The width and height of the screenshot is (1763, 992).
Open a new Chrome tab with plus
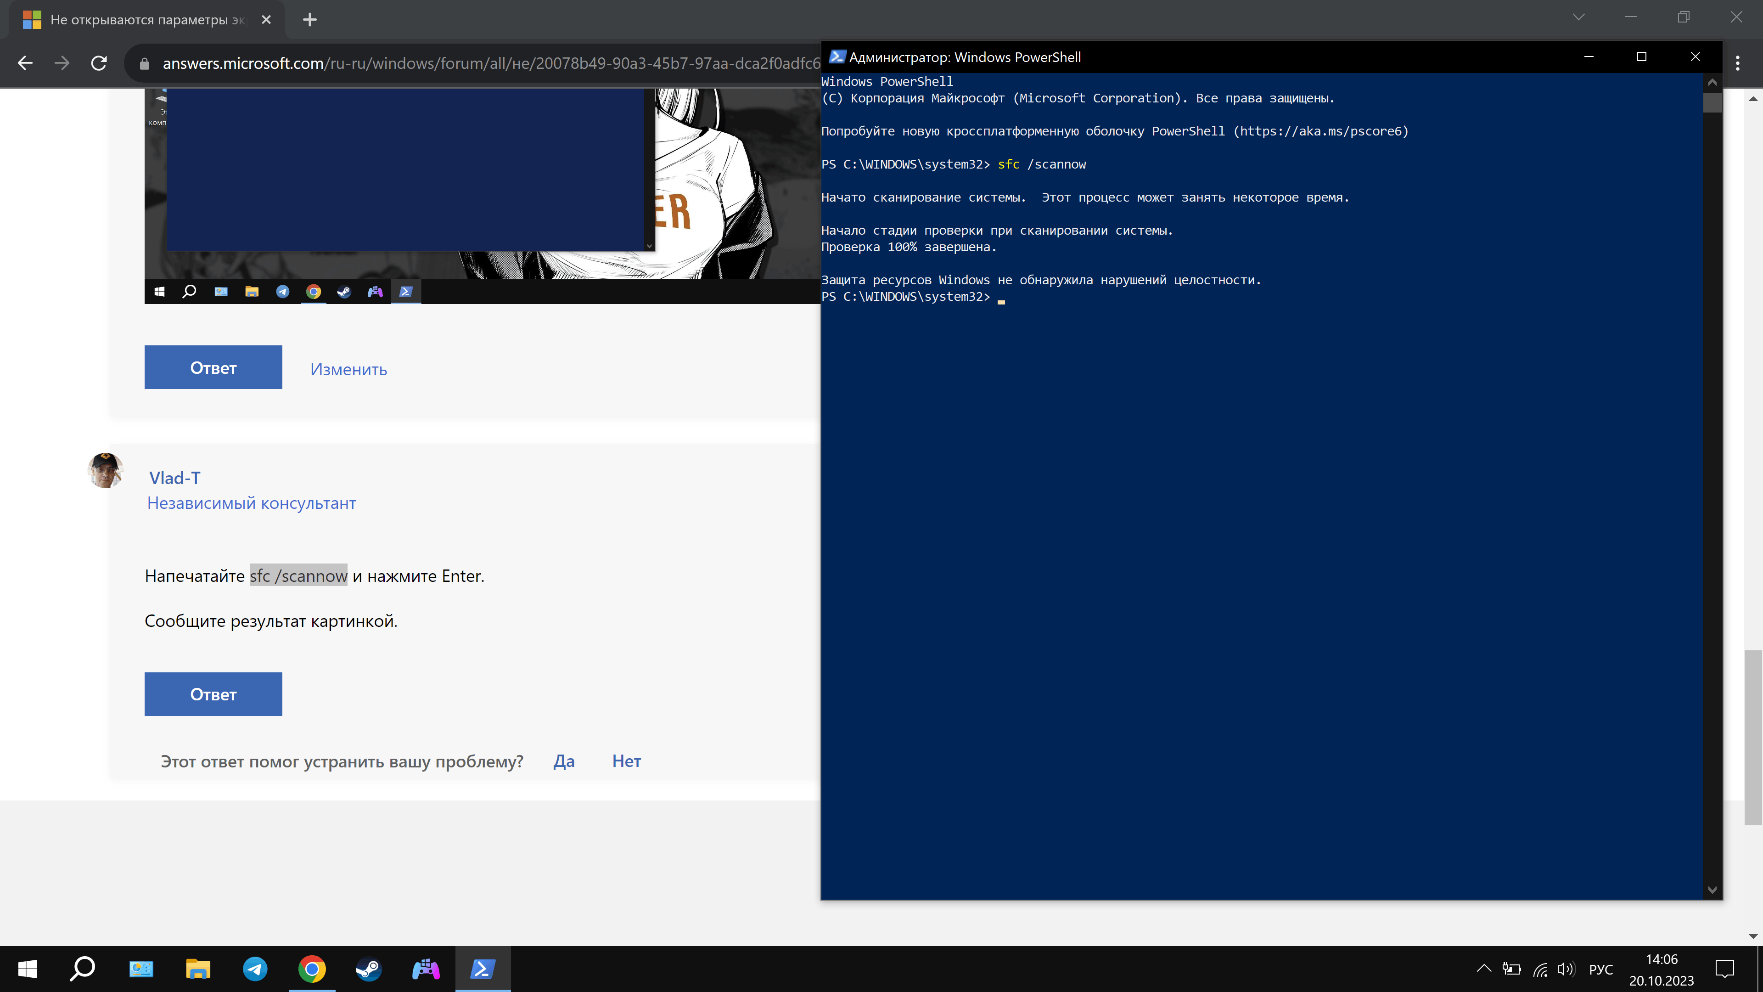(x=309, y=19)
